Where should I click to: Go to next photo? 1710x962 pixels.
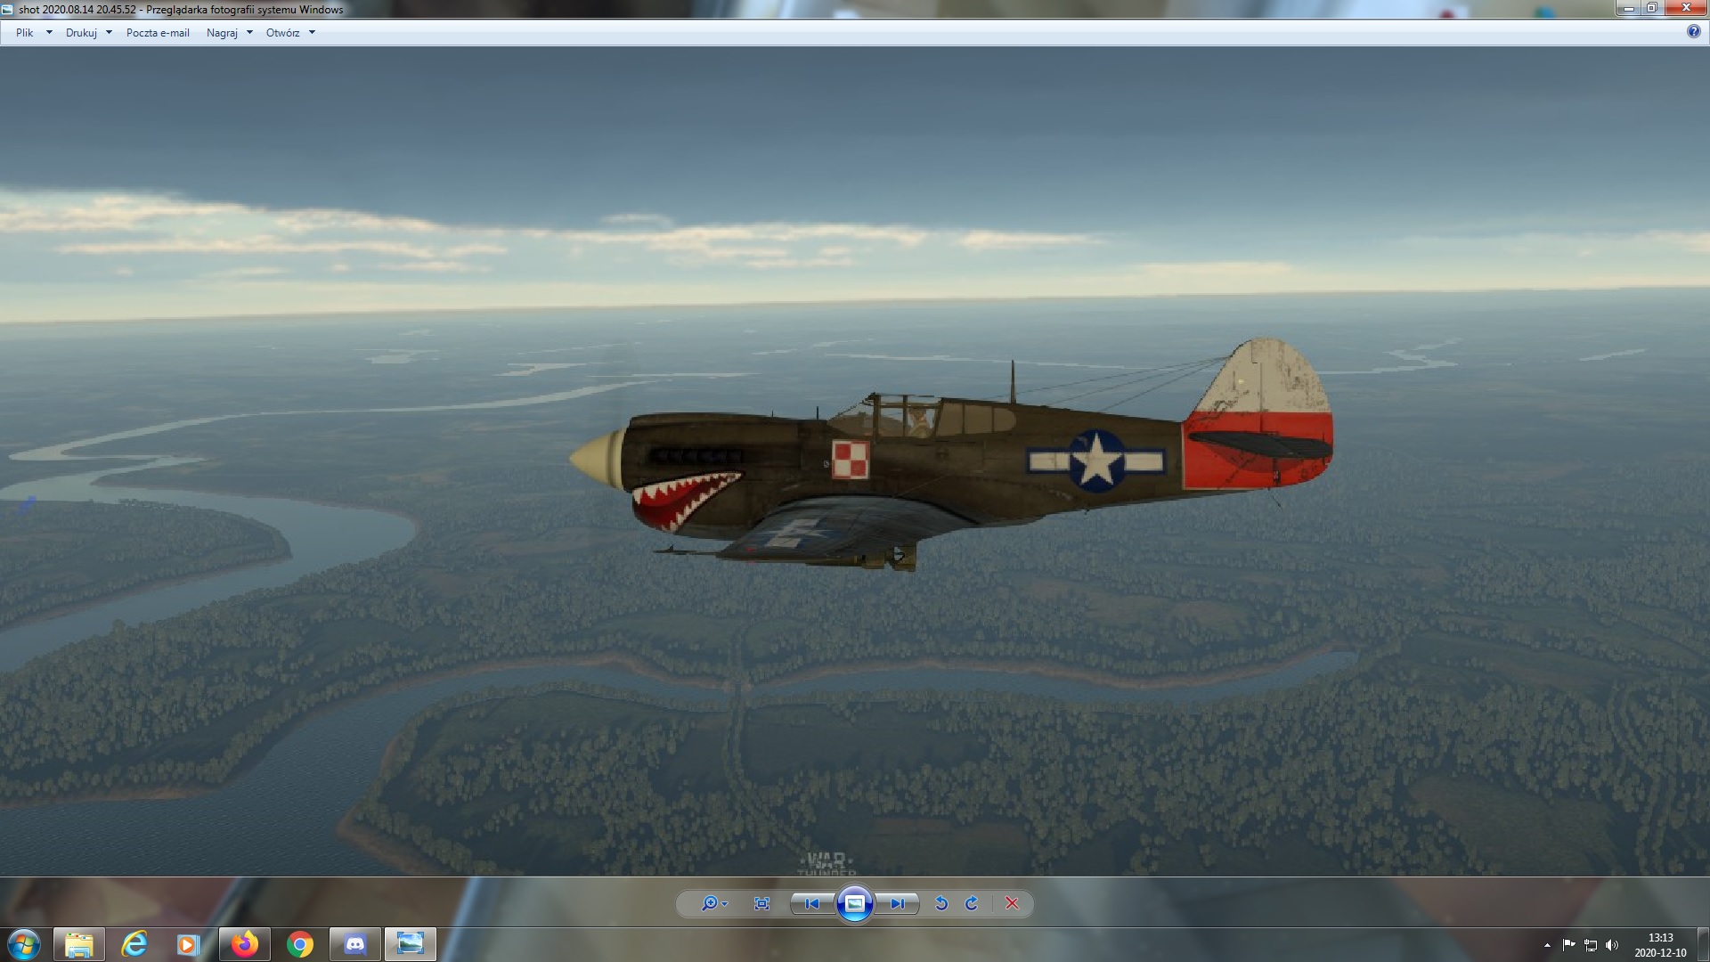(897, 903)
